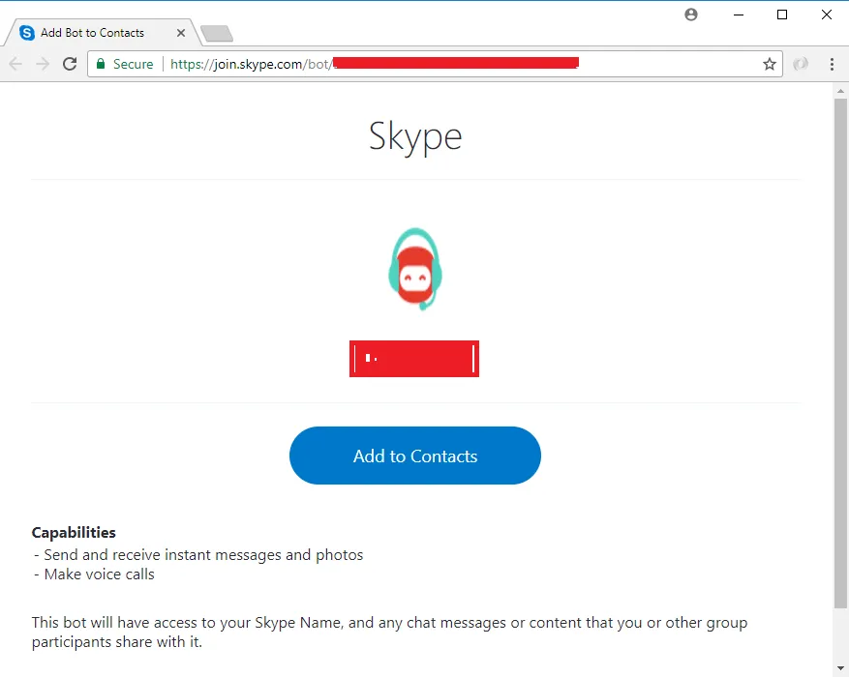Go forward using the forward arrow
This screenshot has width=849, height=677.
pos(43,64)
